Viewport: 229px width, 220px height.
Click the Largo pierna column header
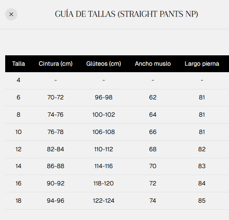[202, 64]
